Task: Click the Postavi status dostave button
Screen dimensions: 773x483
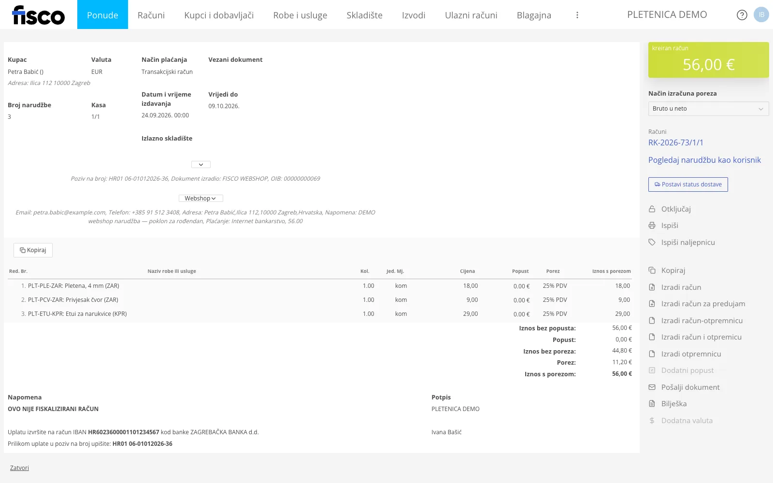Action: [x=688, y=185]
